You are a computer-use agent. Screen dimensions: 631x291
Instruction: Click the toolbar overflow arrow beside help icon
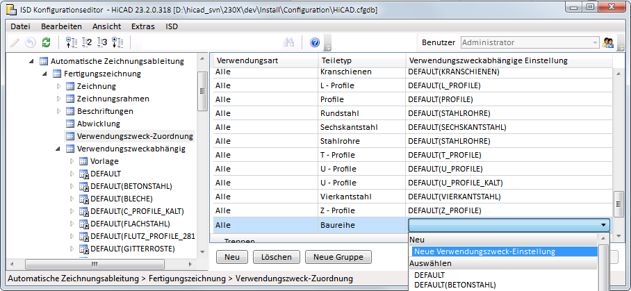[327, 44]
